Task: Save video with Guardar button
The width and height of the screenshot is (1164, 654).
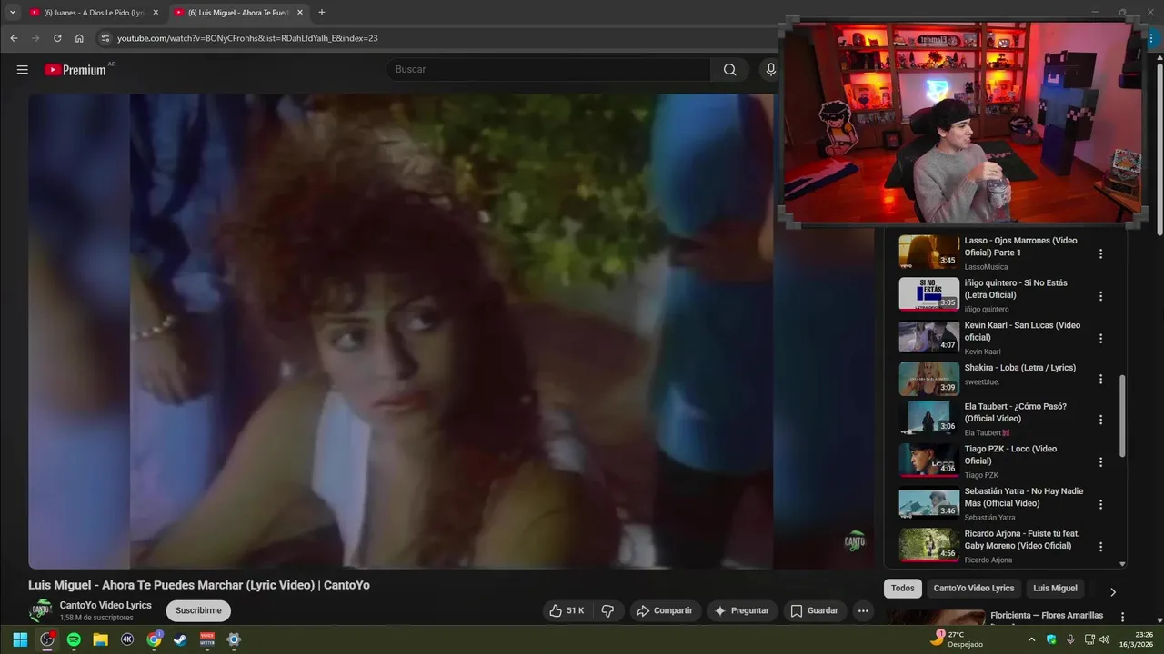Action: tap(814, 610)
